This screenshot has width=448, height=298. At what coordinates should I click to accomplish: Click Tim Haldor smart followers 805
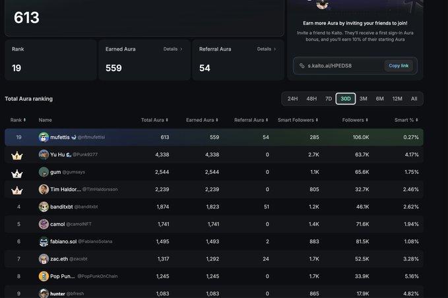coord(314,189)
